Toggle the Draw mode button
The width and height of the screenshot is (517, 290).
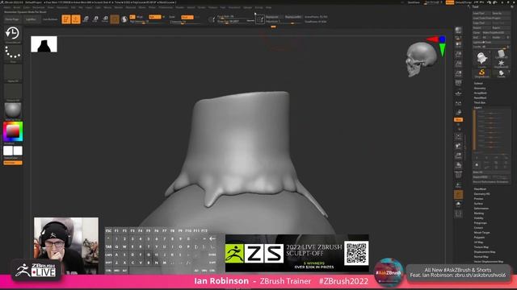click(x=76, y=19)
